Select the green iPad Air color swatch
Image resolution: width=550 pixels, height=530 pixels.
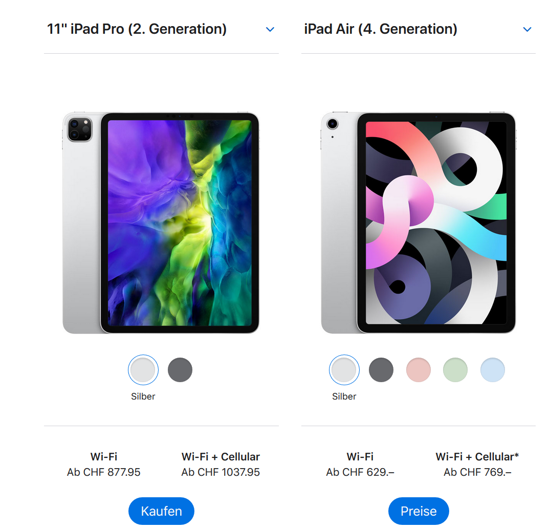tap(455, 370)
